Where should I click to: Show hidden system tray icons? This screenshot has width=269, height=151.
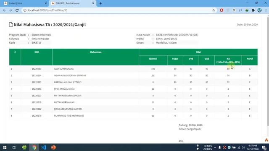point(215,147)
